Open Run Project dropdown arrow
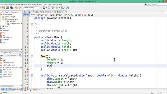The image size is (167, 94). click(59, 8)
